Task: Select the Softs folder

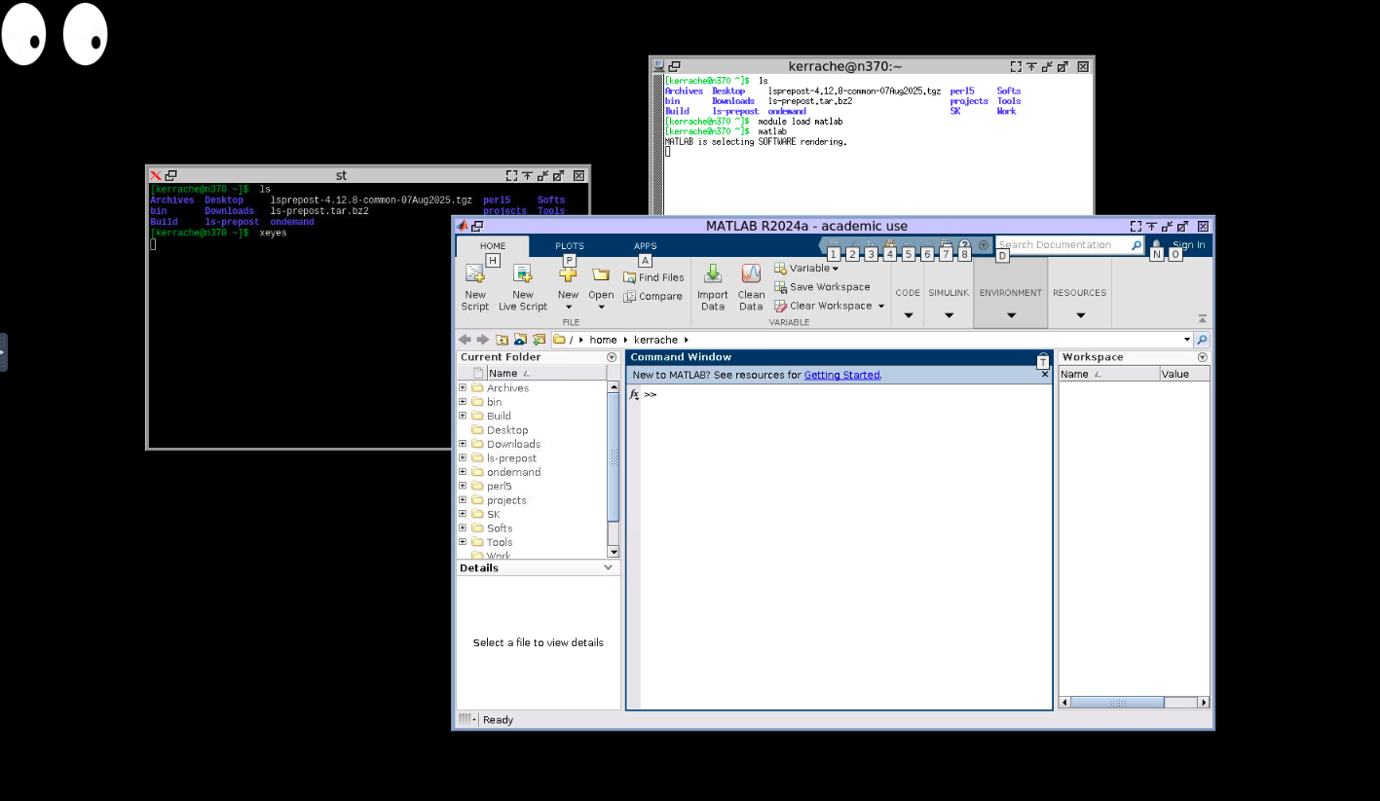Action: pos(500,528)
